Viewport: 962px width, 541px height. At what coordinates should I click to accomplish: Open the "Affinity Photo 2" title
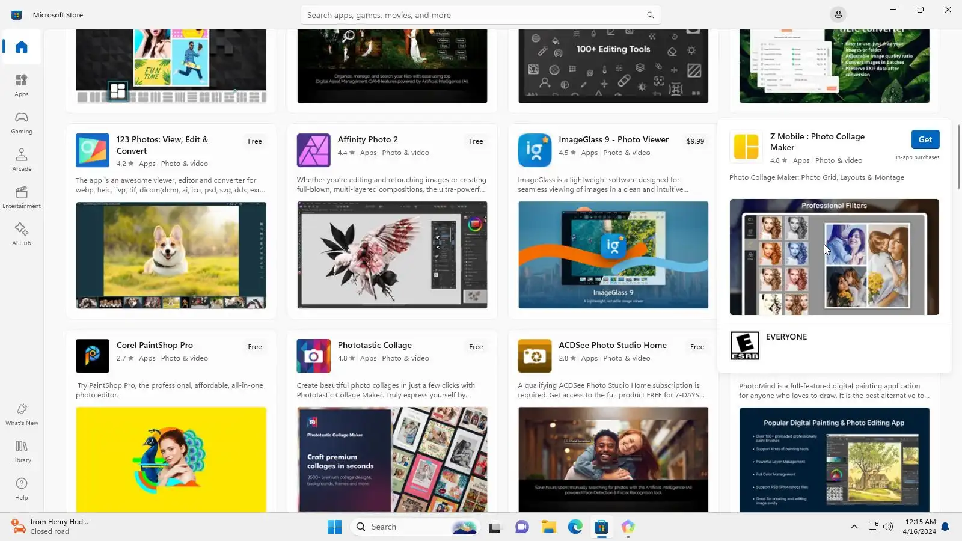pyautogui.click(x=368, y=139)
